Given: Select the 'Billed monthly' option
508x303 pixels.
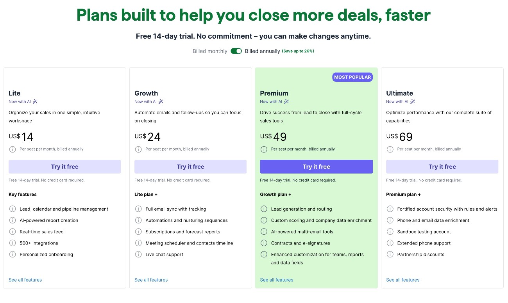Looking at the screenshot, I should pyautogui.click(x=210, y=51).
